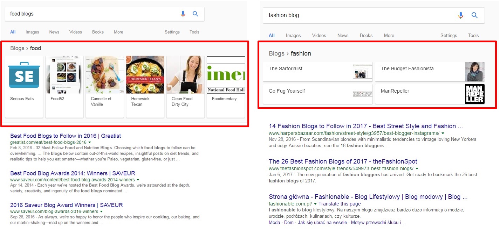Click the microphone icon in food blogs search
This screenshot has width=500, height=231.
(183, 14)
